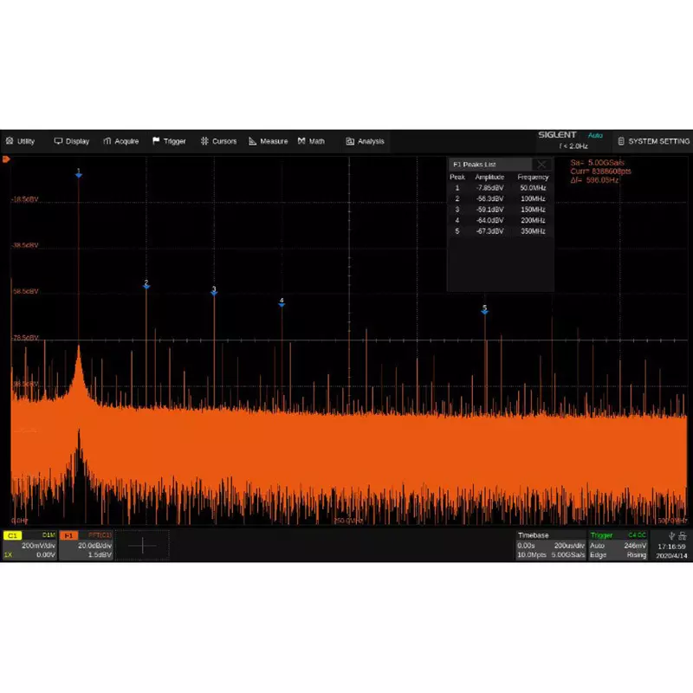This screenshot has width=693, height=693.
Task: Select the -56.3dBV amplitude cell
Action: (x=489, y=199)
